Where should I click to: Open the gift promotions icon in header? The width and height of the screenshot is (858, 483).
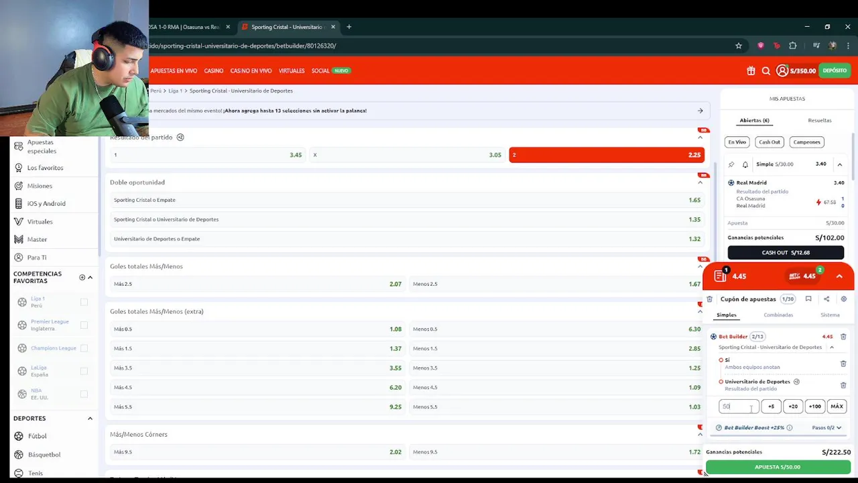(x=751, y=70)
